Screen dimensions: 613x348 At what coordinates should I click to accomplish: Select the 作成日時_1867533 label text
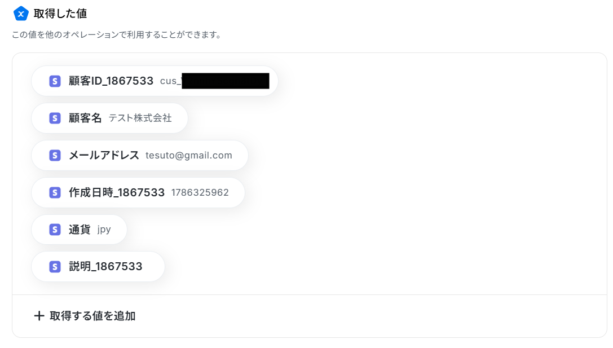[117, 192]
